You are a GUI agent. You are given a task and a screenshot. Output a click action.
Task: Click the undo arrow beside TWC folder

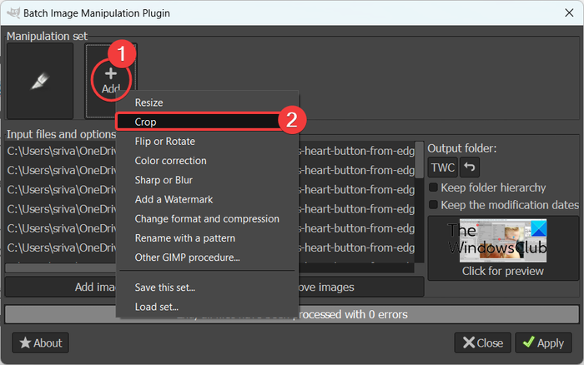[471, 167]
